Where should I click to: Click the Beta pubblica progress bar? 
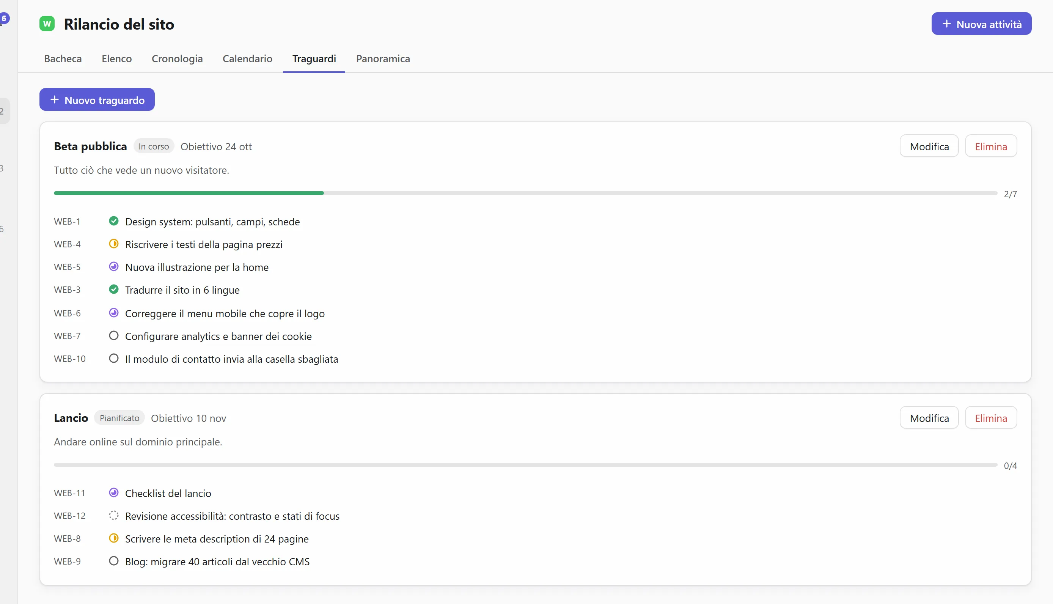coord(525,193)
